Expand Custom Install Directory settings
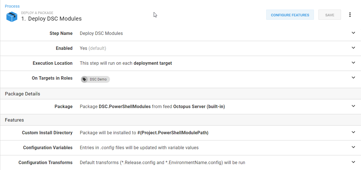Image resolution: width=361 pixels, height=170 pixels. [353, 132]
